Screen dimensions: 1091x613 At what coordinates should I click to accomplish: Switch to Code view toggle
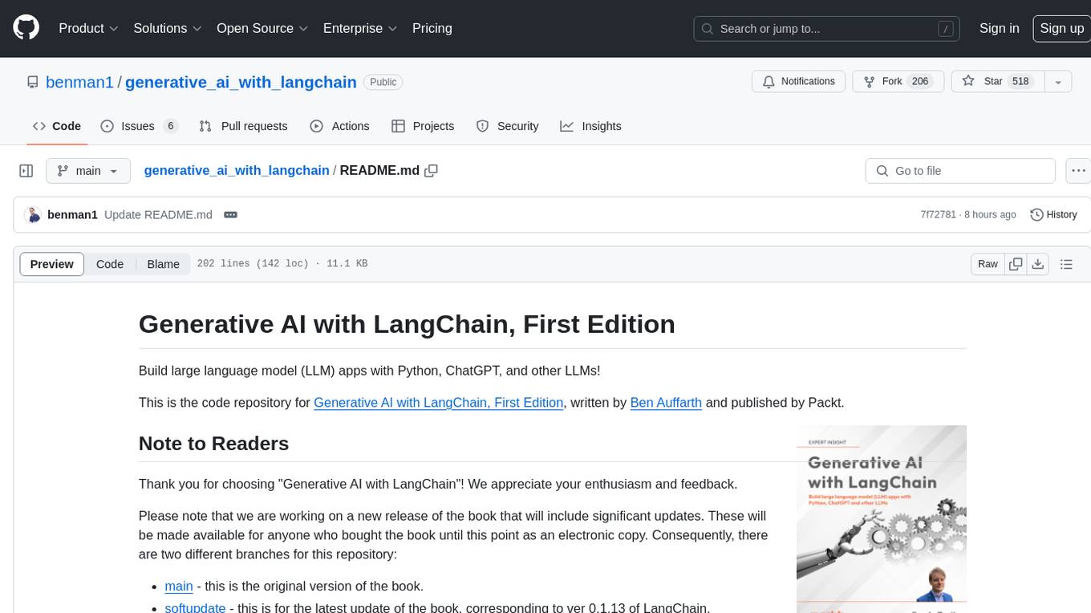pos(110,264)
